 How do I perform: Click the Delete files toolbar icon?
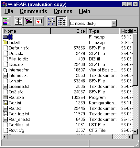coord(29,21)
